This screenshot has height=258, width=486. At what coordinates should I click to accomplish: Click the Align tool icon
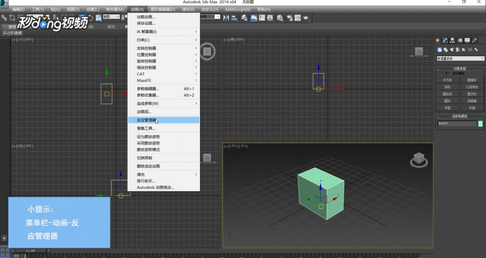[235, 18]
